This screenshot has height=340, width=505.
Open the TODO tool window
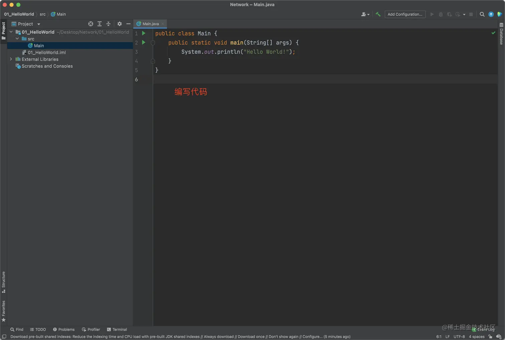[x=38, y=330]
